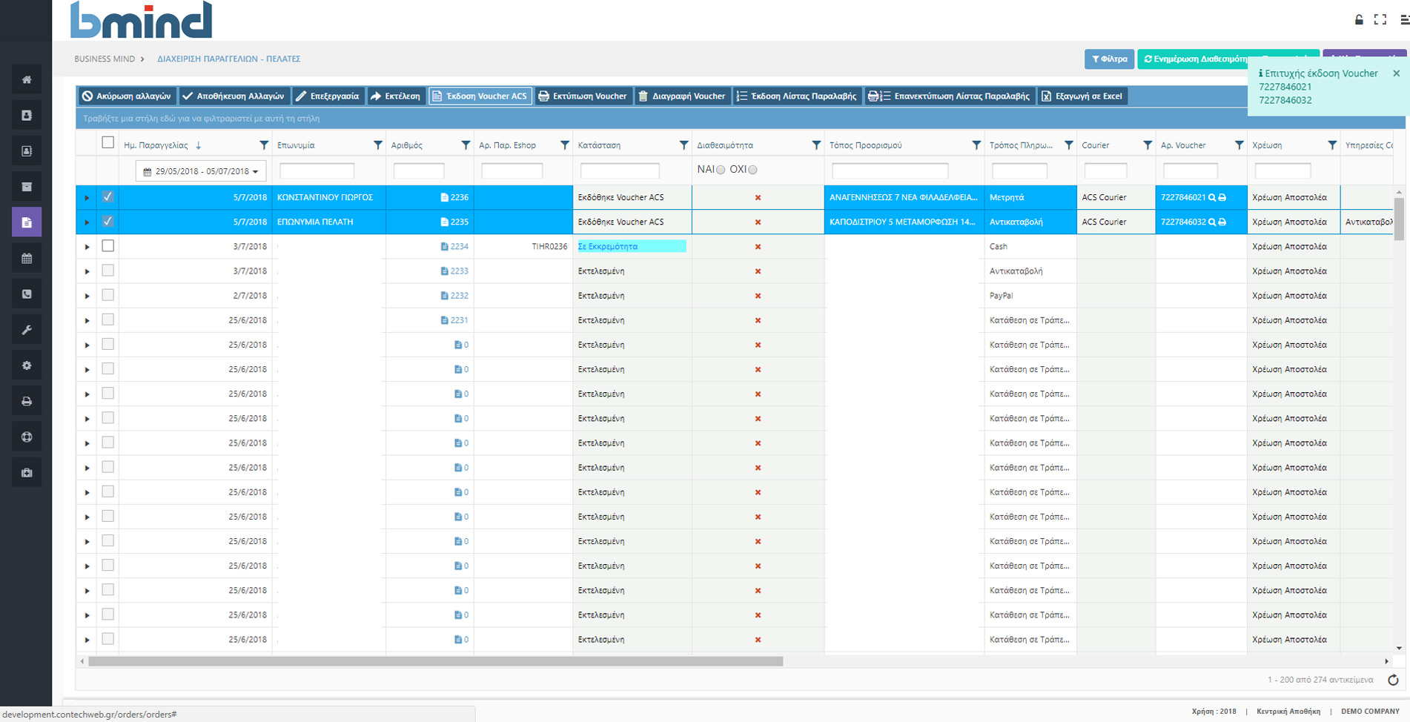Expand row of order 2236

coord(87,198)
